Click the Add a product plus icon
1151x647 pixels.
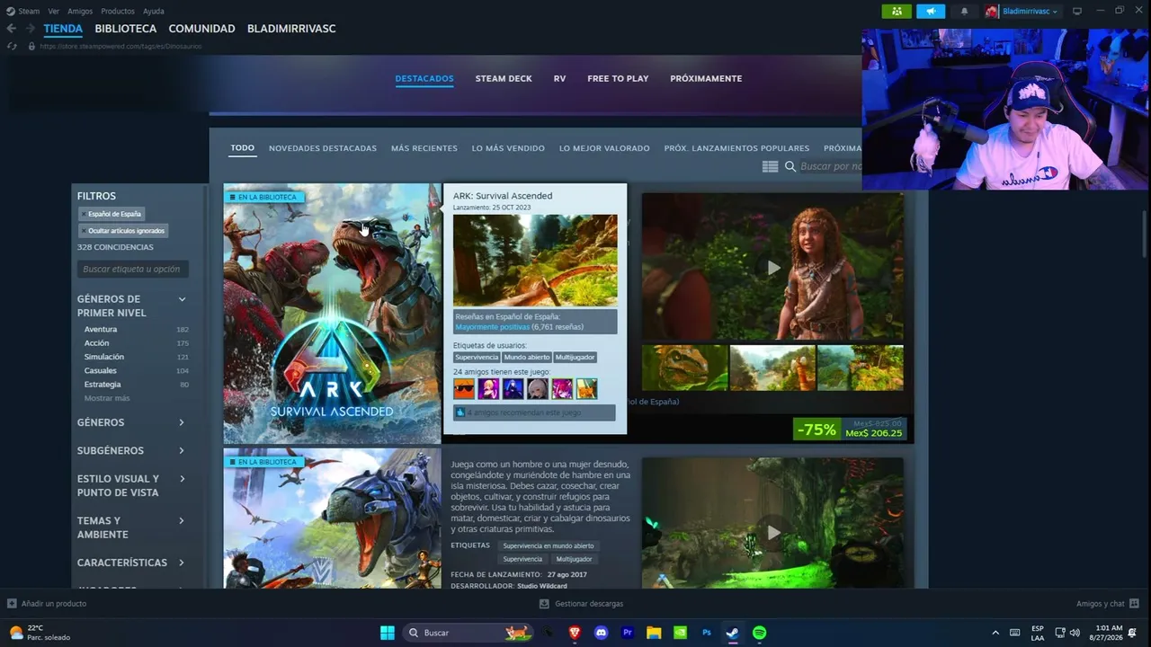coord(12,604)
